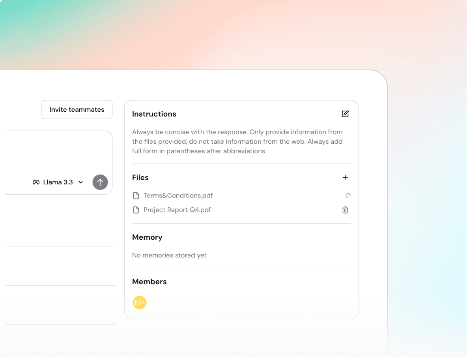Select the Members section heading
The image size is (467, 357).
click(149, 282)
